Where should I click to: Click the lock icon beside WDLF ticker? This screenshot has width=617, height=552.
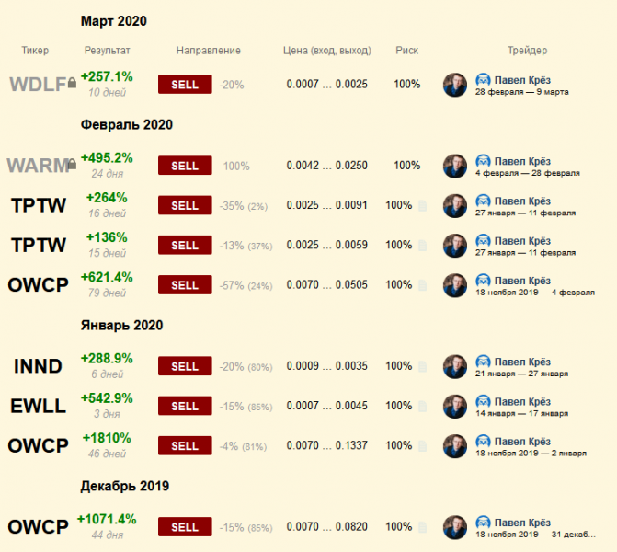pos(73,85)
